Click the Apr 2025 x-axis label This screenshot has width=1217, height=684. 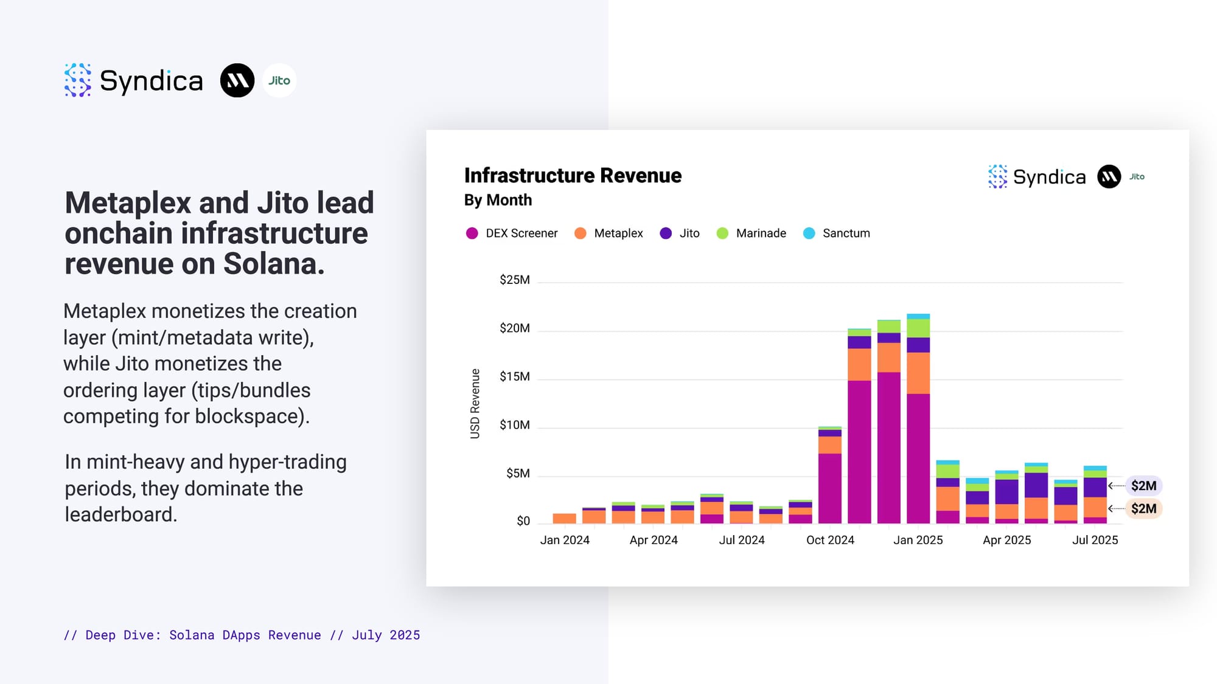pyautogui.click(x=1007, y=540)
